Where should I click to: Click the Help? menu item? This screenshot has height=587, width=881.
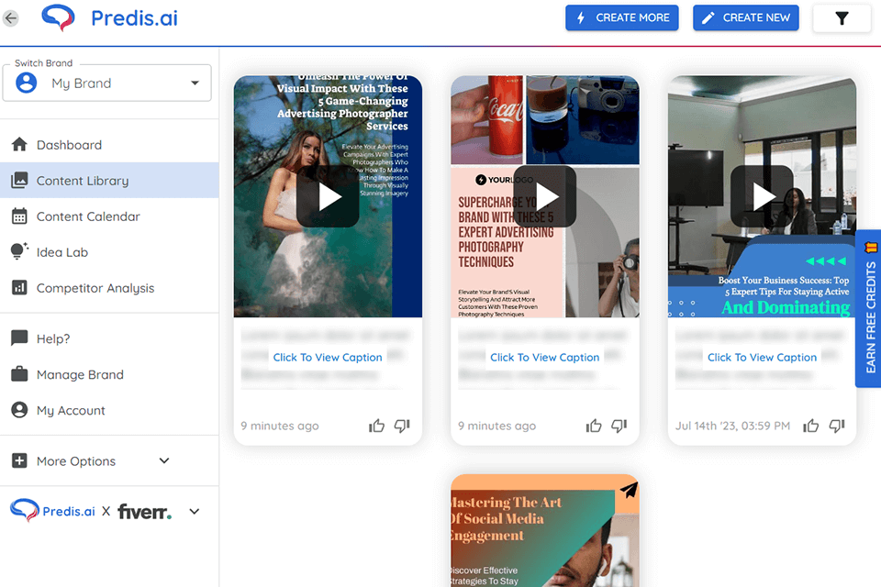(x=109, y=338)
